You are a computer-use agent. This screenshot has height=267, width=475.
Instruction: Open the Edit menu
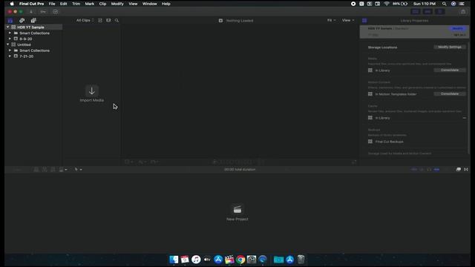point(63,4)
